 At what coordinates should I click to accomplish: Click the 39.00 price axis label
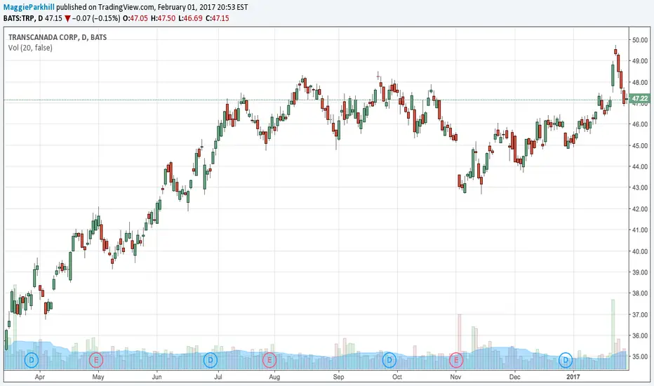(640, 272)
